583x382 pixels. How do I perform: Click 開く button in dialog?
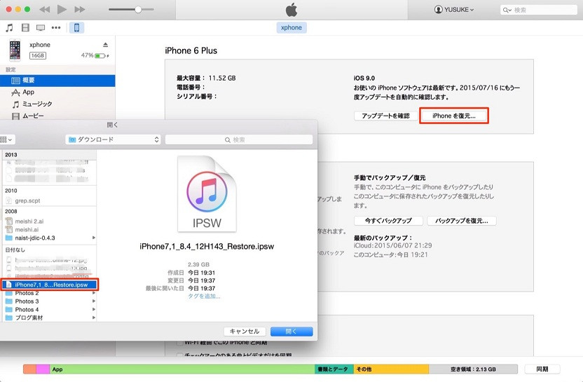[x=291, y=332]
